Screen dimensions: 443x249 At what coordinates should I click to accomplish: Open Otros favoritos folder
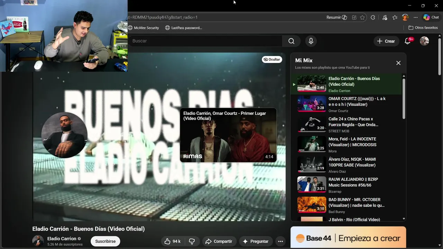click(423, 28)
